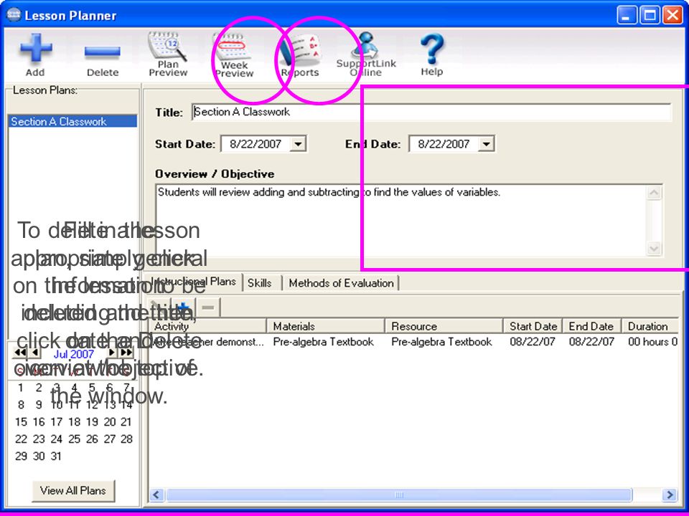
Task: Add an instructional plan with the blue plus
Action: point(184,307)
